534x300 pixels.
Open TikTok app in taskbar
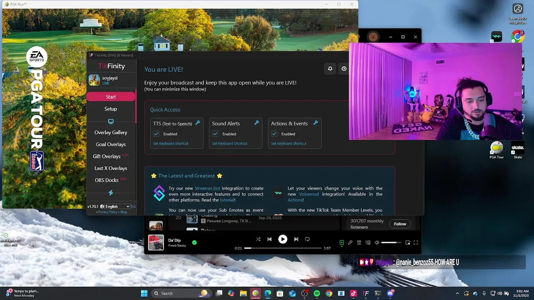tap(353, 293)
